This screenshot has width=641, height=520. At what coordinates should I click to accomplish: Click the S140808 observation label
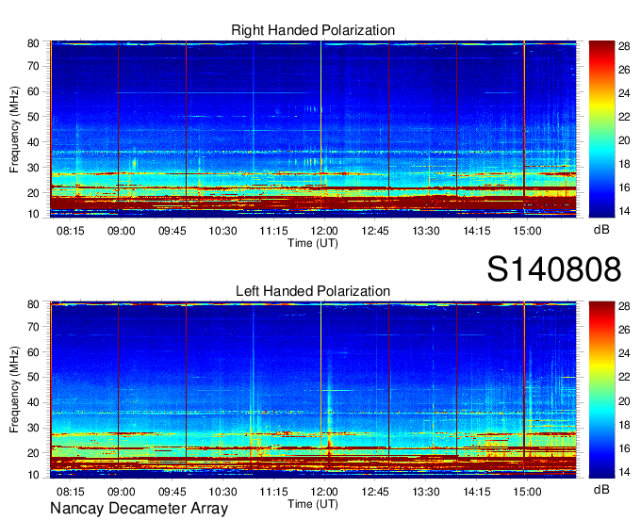(554, 269)
